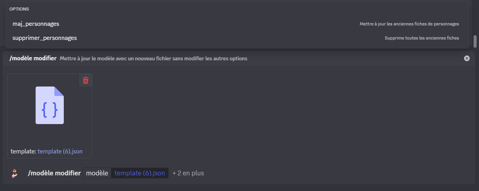Select the supprimer_personnages option
This screenshot has height=191, width=479.
point(45,38)
